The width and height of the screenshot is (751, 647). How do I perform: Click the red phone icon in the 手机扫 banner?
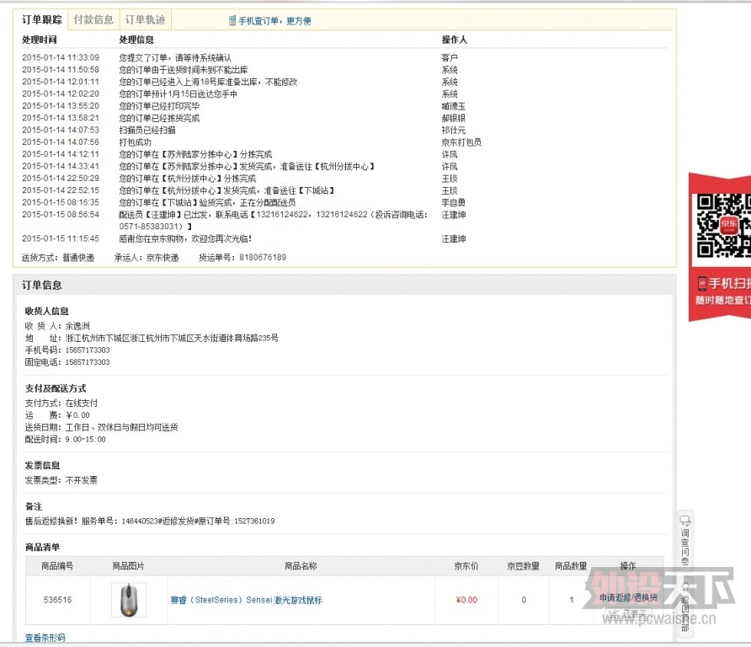[701, 283]
